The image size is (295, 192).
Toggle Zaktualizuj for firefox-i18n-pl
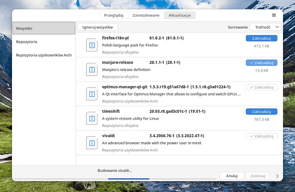click(x=261, y=38)
